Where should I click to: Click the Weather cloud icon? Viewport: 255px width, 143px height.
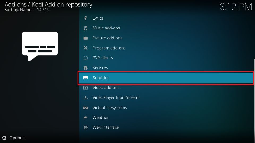click(86, 118)
